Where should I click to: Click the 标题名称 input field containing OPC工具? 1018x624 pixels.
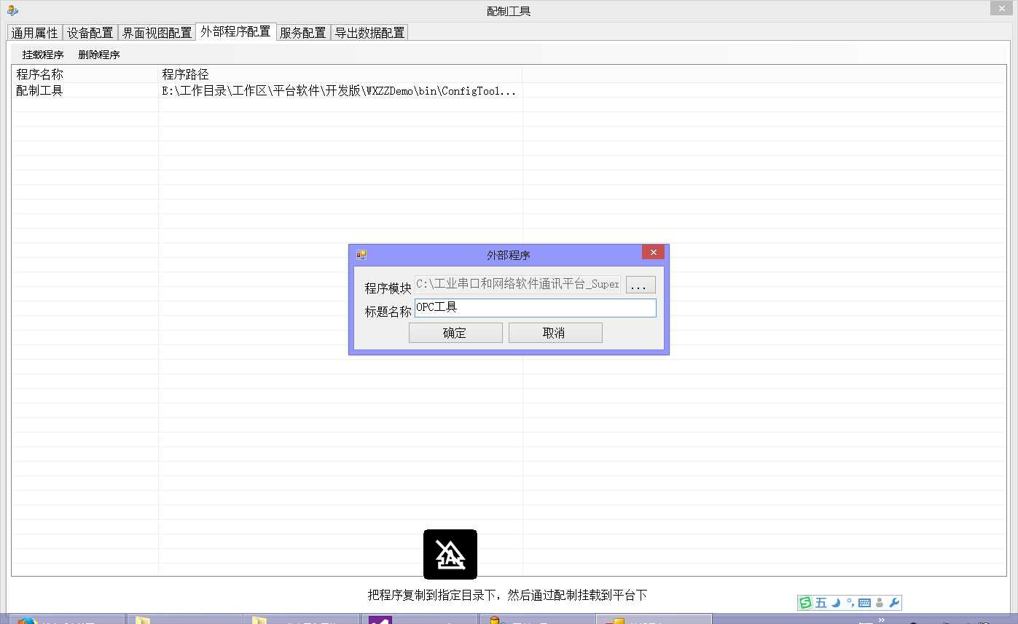536,308
